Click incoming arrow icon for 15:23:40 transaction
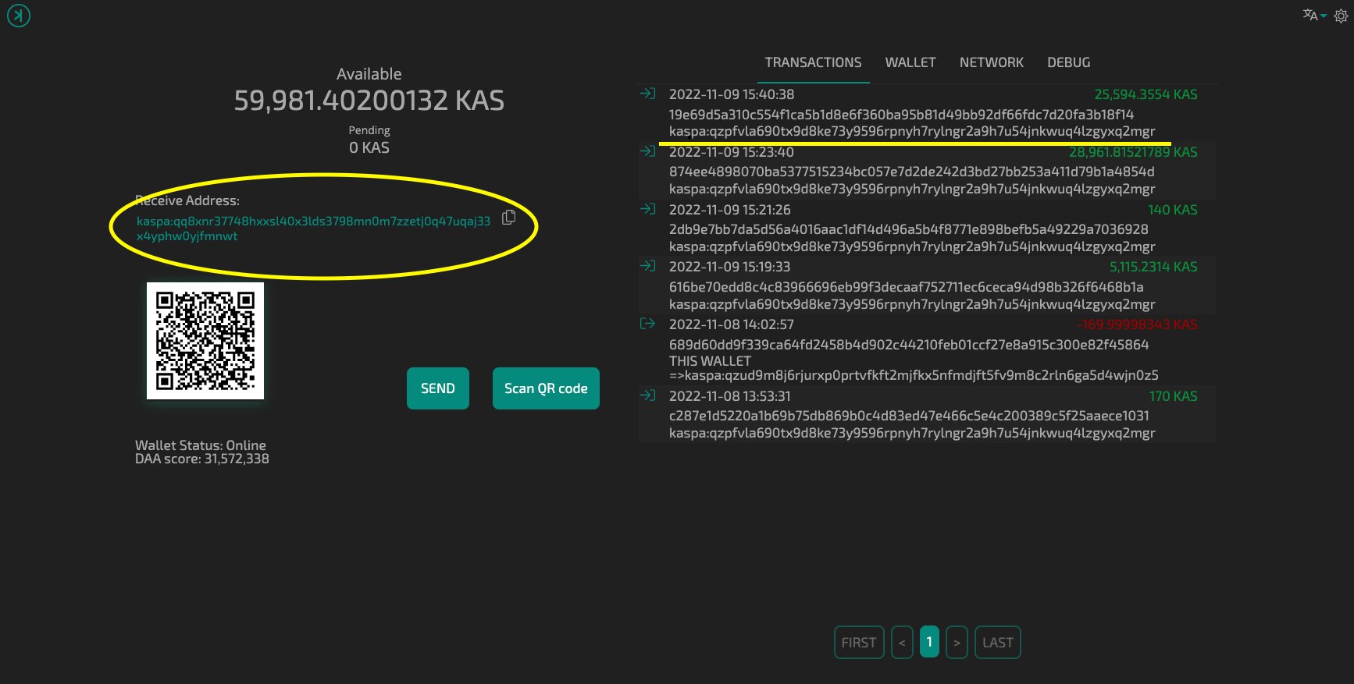This screenshot has height=684, width=1354. coord(647,151)
